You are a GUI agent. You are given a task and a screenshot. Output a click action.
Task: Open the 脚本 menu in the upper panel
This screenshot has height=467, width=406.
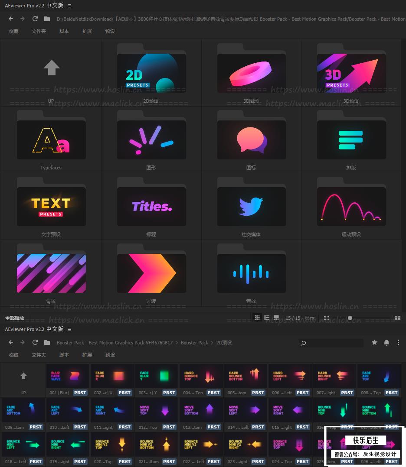pos(64,31)
